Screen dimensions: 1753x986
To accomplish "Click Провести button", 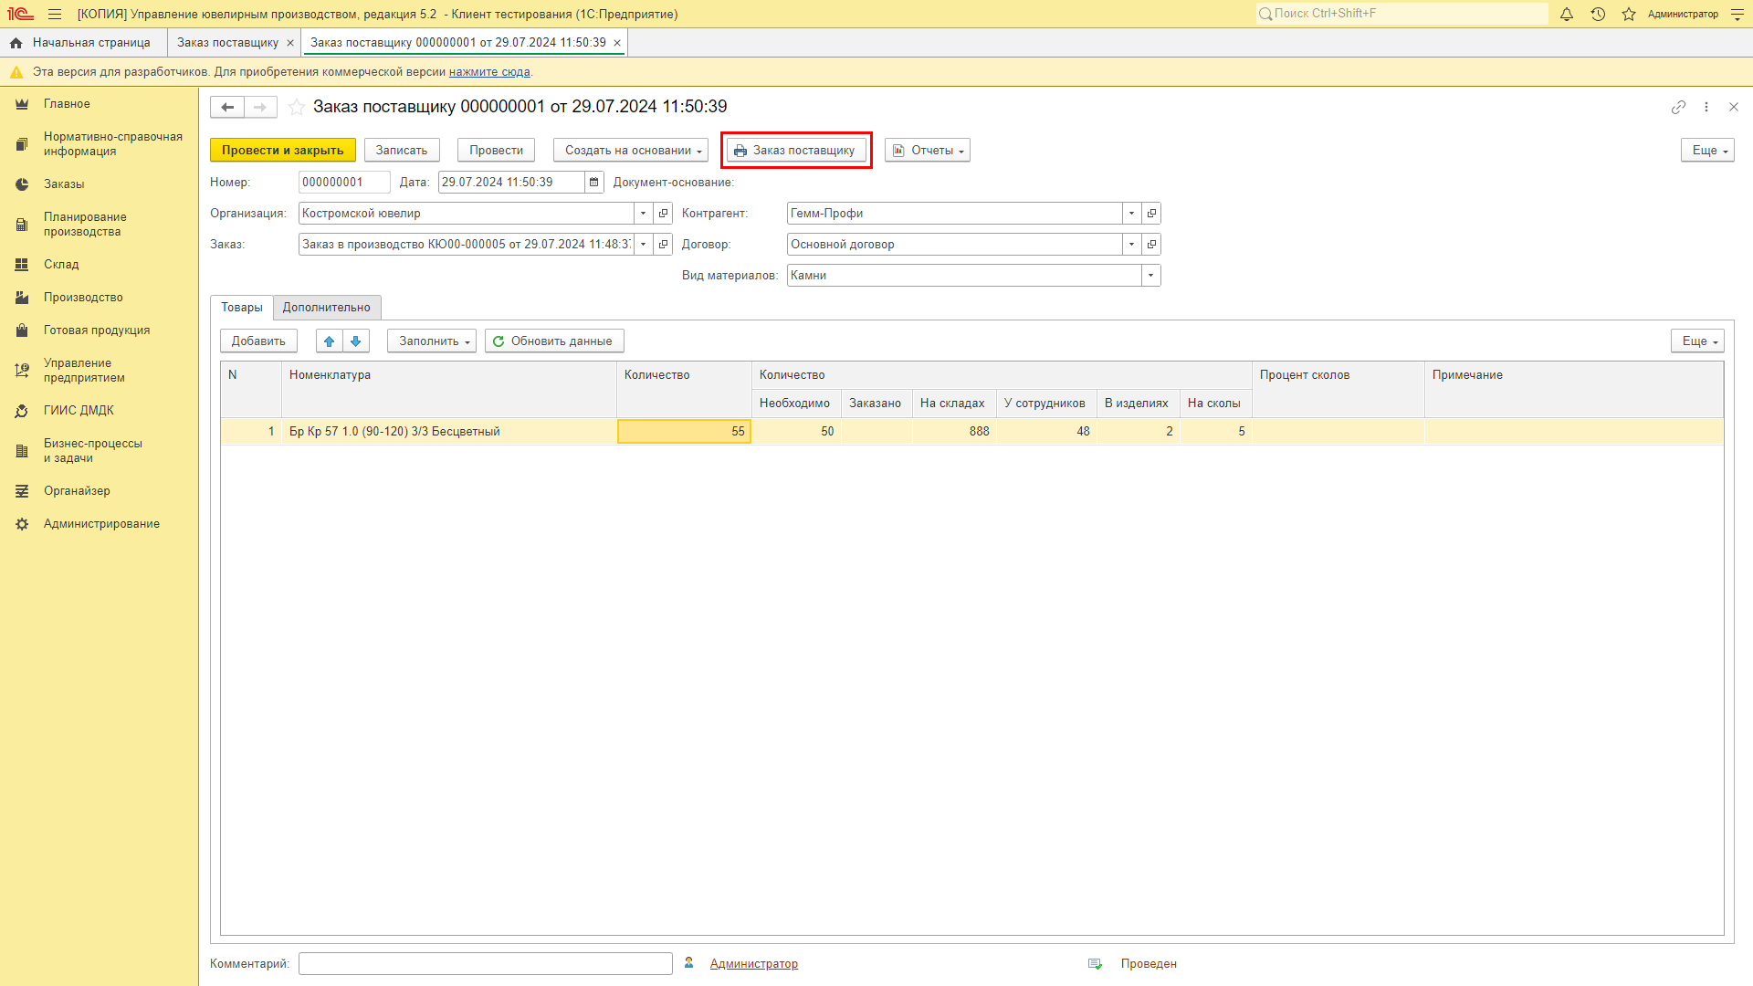I will [497, 151].
